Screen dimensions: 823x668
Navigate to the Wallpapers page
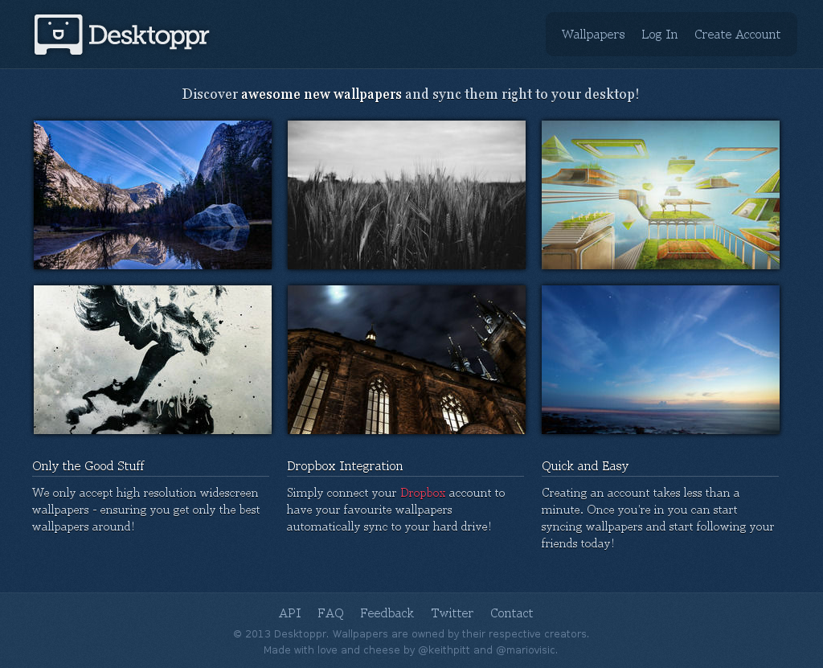coord(593,35)
